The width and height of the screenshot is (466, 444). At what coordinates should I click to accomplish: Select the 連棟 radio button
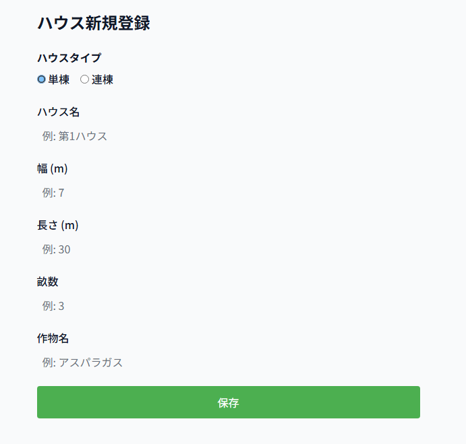coord(84,80)
